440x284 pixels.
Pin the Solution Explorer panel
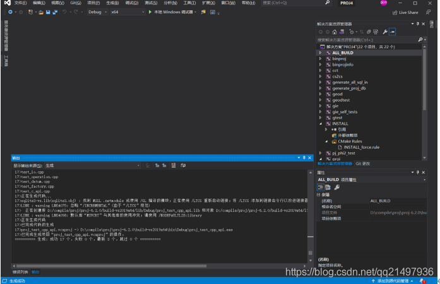[418, 24]
